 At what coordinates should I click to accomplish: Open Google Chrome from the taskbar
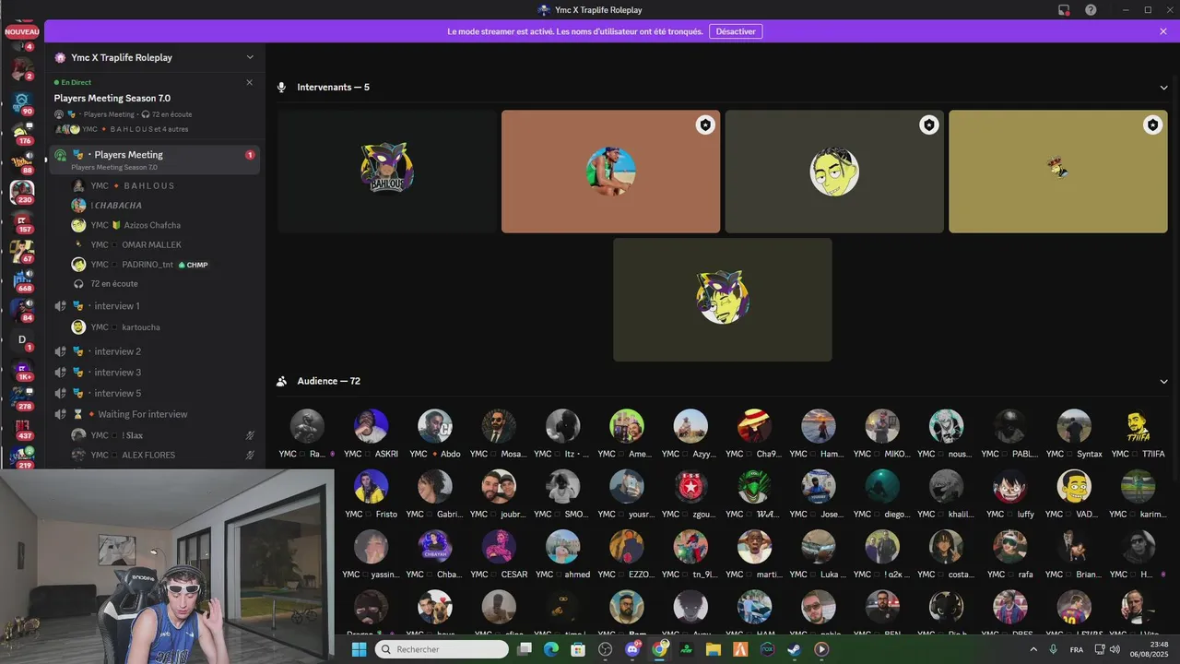(659, 649)
